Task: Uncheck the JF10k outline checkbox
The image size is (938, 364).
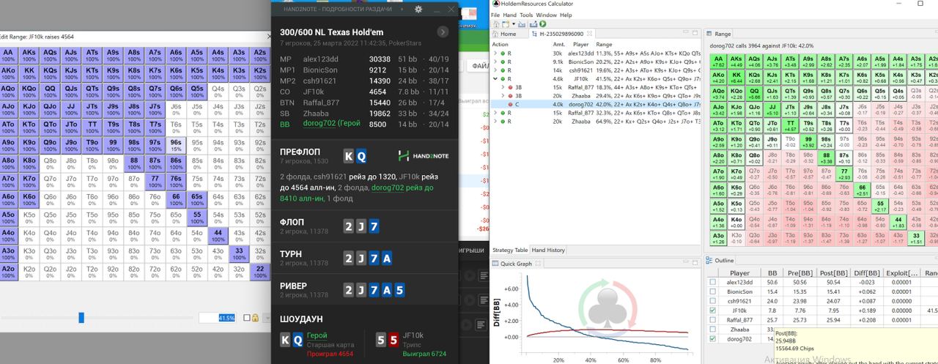Action: point(713,311)
